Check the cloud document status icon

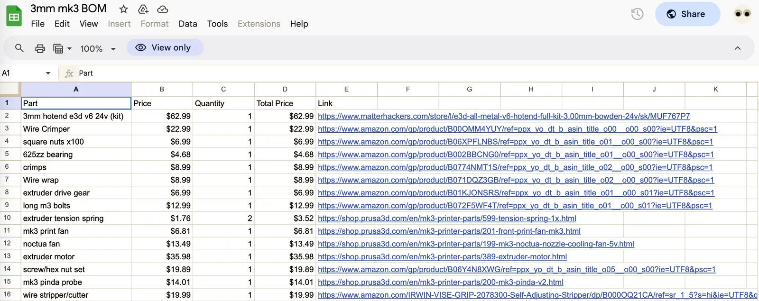(x=162, y=9)
